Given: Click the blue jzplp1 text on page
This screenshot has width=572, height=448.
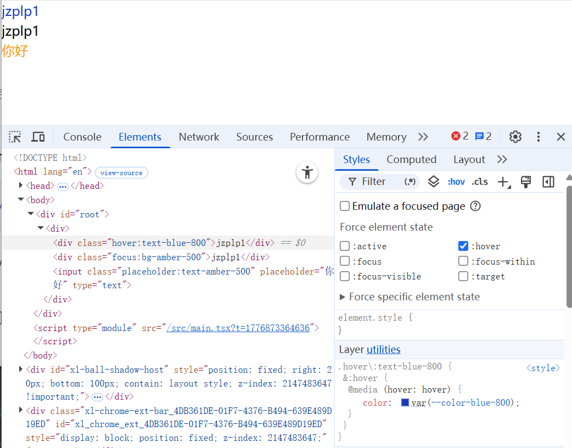Looking at the screenshot, I should (20, 12).
